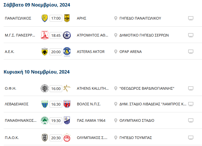Click the Asteras Aktor team crest
This screenshot has width=202, height=146.
tap(67, 52)
